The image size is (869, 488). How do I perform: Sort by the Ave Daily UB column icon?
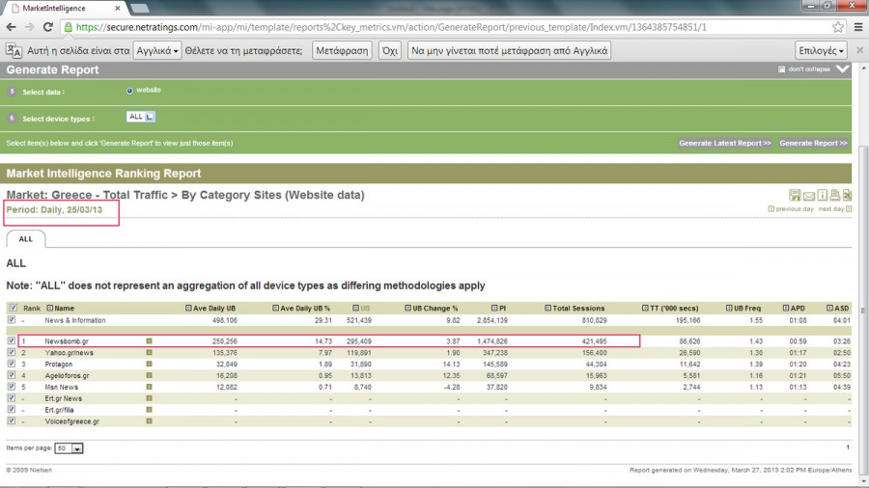coord(188,308)
